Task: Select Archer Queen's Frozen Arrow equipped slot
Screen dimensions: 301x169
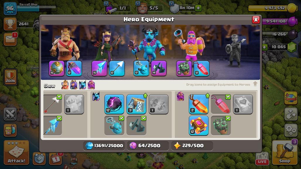Action: point(99,68)
